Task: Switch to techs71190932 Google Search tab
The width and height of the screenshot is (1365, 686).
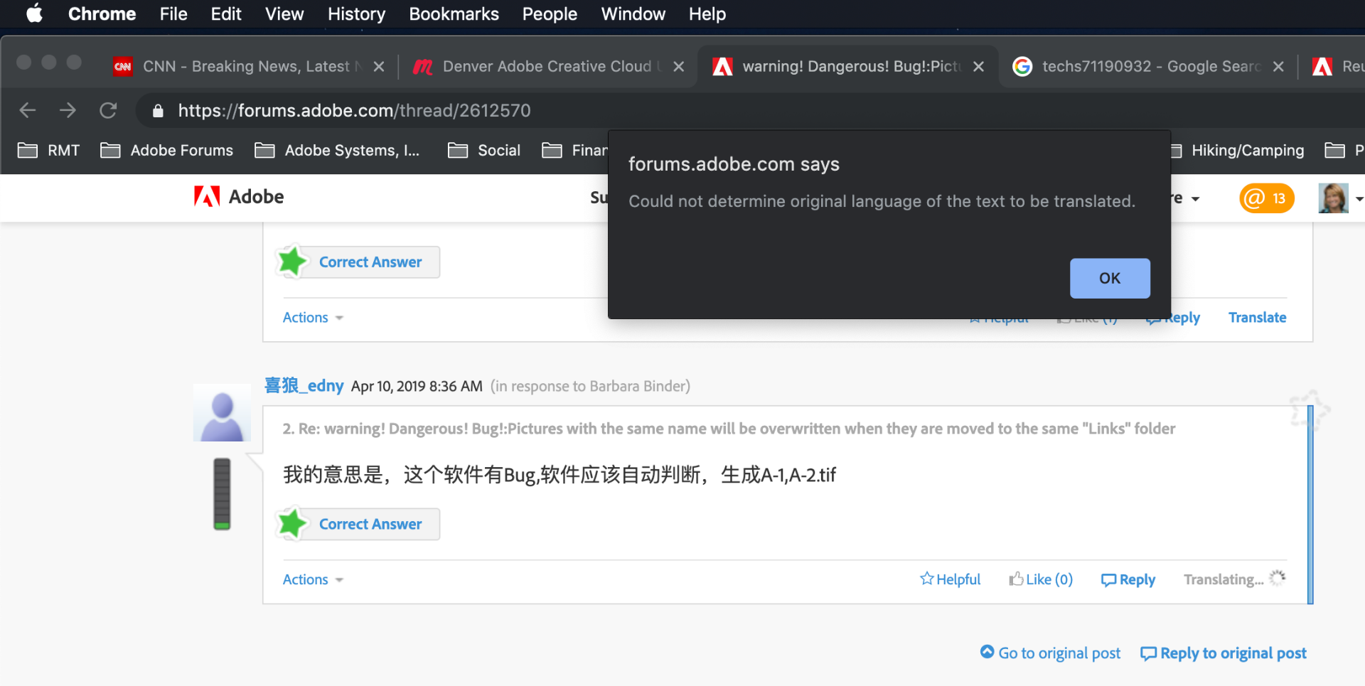Action: (1147, 66)
